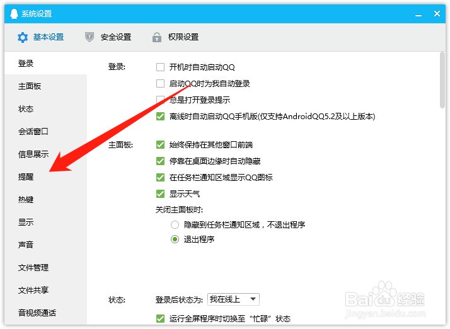The width and height of the screenshot is (450, 329).
Task: Disable 停靠在桌面边缘时自动隐藏
Action: point(161,161)
